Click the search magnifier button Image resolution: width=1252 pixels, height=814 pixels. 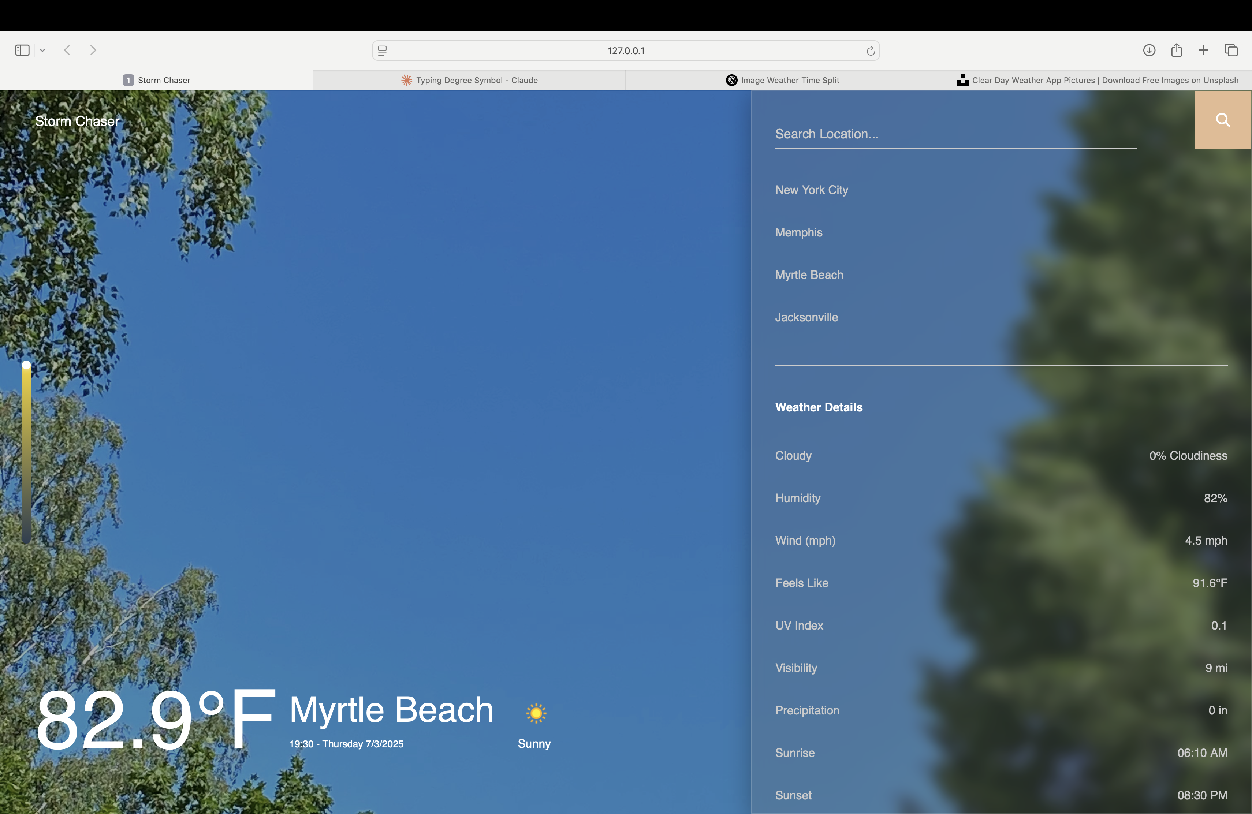point(1223,120)
